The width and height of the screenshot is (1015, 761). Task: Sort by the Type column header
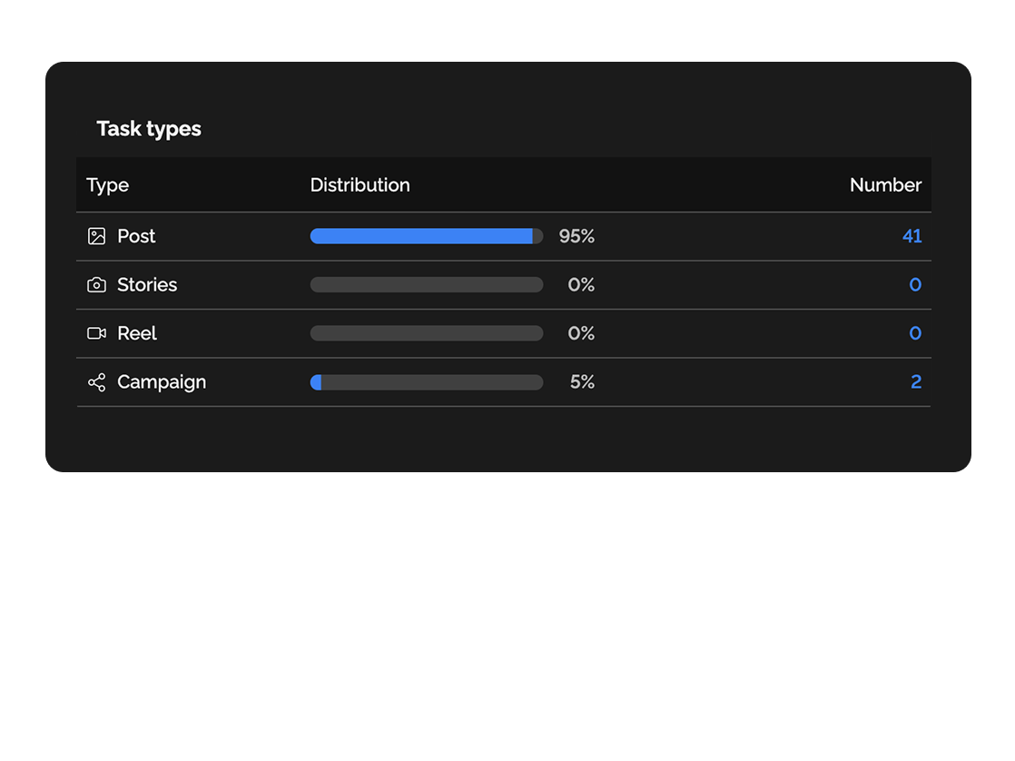[x=107, y=184]
